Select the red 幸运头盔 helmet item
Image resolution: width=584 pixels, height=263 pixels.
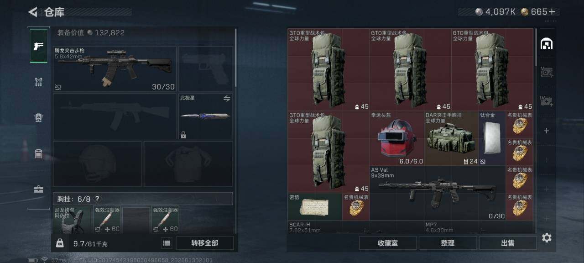[397, 138]
